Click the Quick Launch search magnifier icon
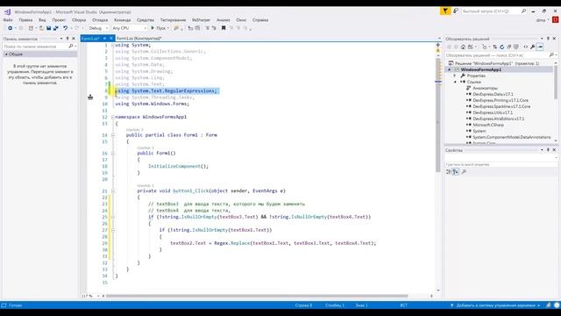This screenshot has width=561, height=316. pos(524,11)
